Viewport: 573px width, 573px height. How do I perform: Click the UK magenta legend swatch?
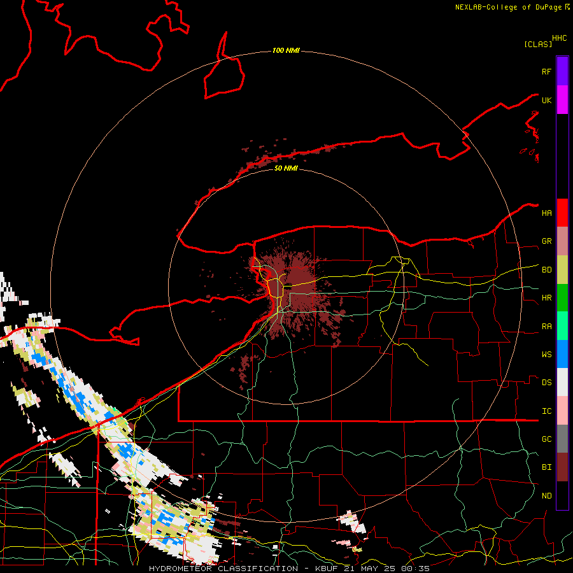[562, 100]
